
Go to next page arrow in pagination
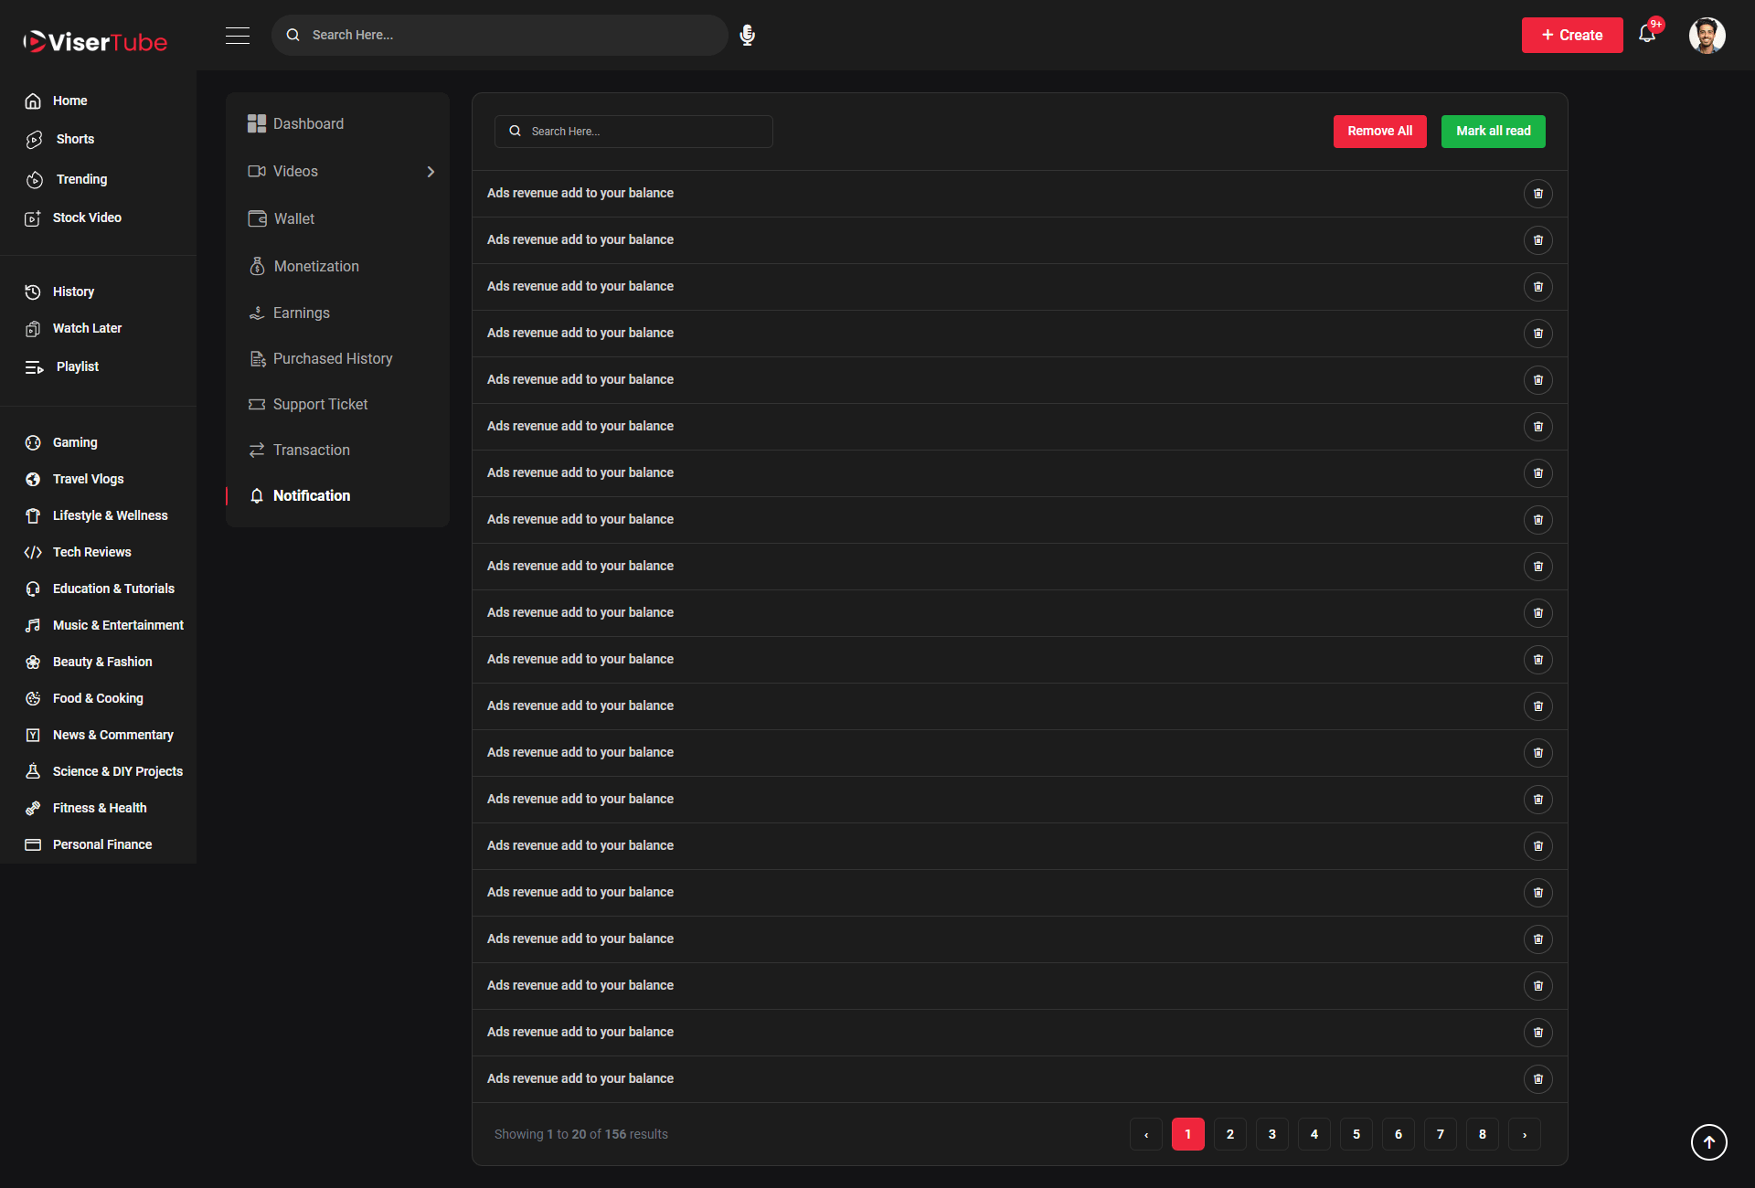click(1524, 1134)
